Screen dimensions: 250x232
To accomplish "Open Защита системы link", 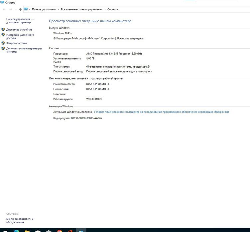I will click(17, 43).
